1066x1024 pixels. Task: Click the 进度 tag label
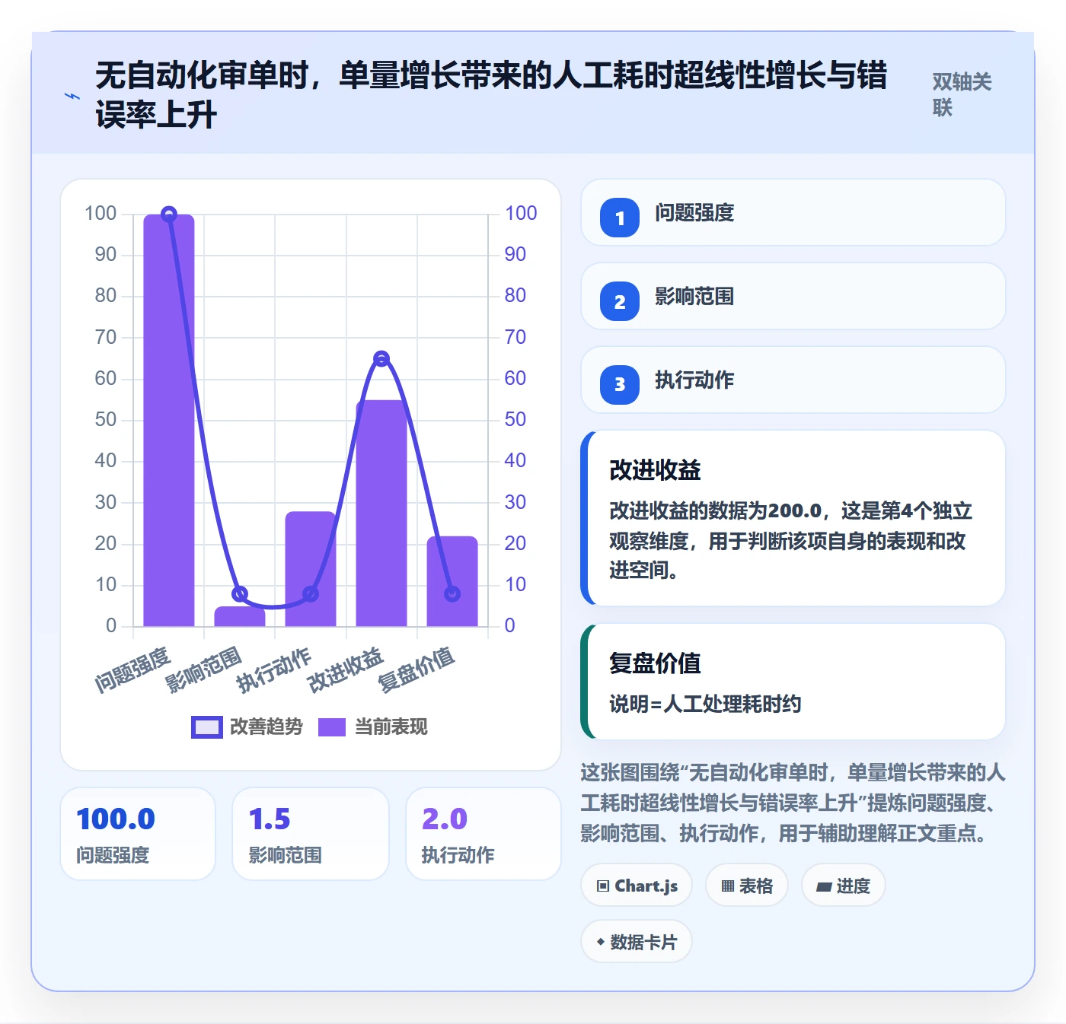[854, 886]
